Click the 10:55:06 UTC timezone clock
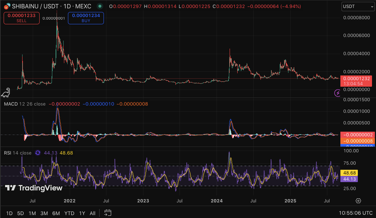 356,213
